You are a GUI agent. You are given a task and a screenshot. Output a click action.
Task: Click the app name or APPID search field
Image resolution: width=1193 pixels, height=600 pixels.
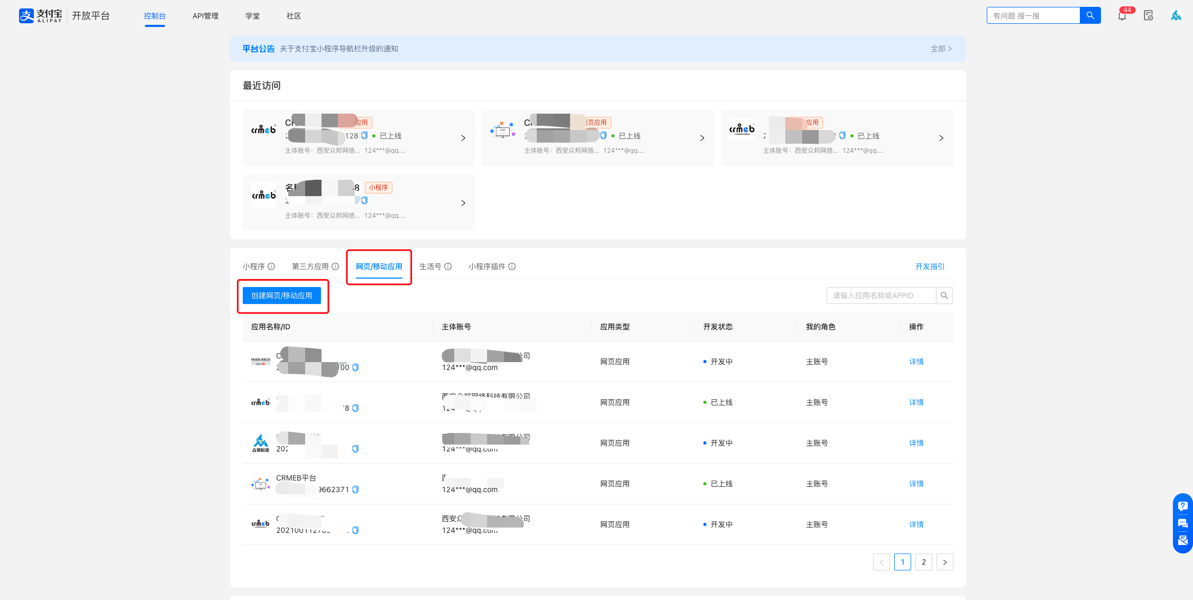click(x=880, y=296)
